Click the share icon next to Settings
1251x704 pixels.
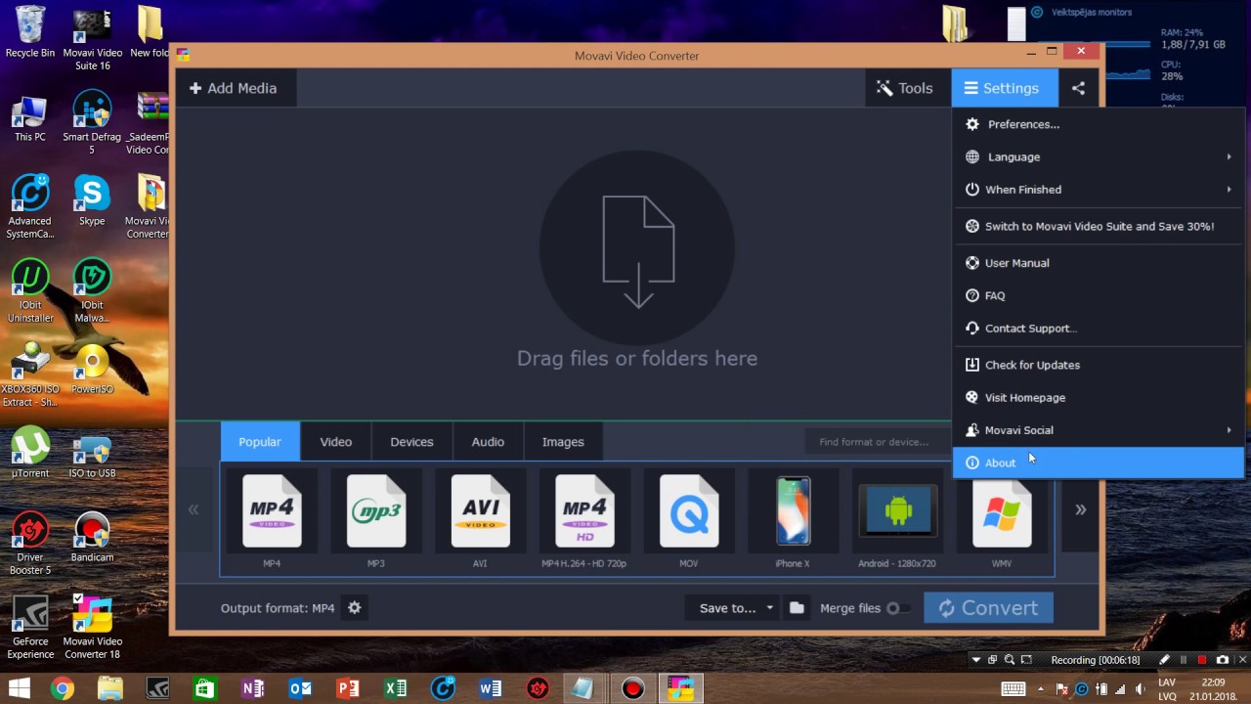(x=1078, y=88)
